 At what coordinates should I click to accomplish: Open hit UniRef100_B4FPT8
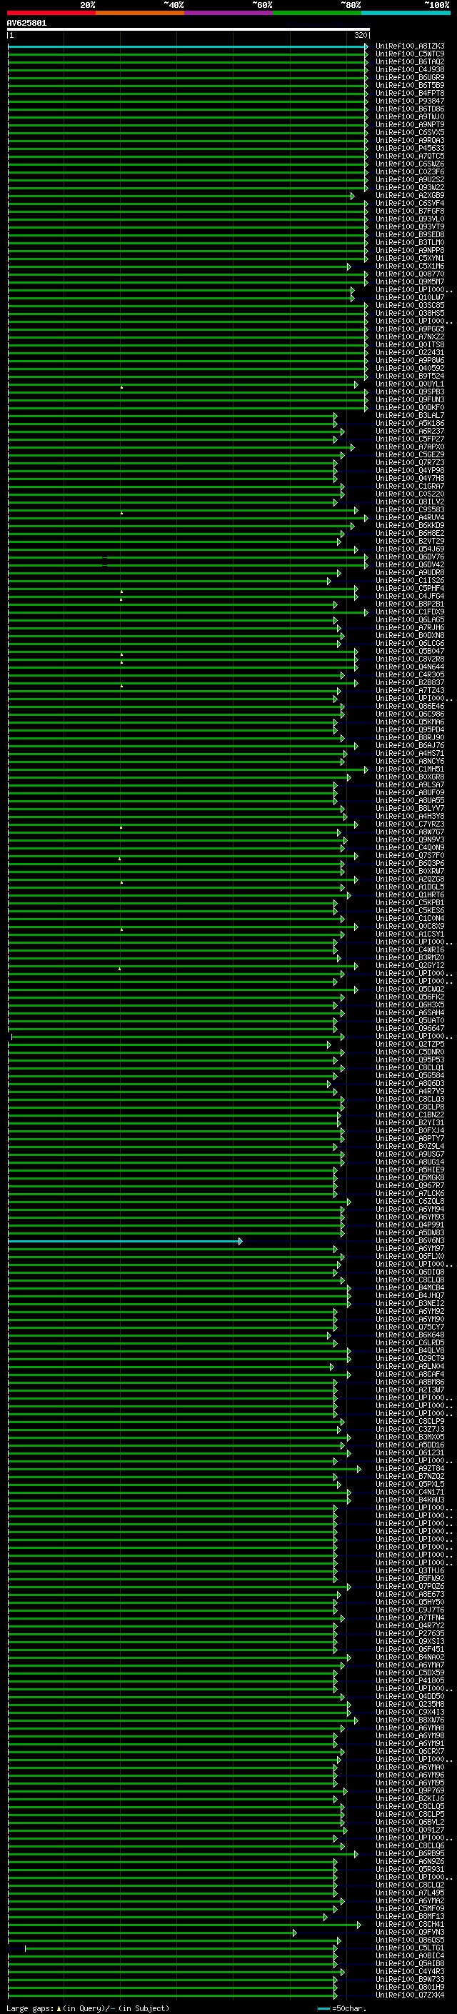click(410, 93)
